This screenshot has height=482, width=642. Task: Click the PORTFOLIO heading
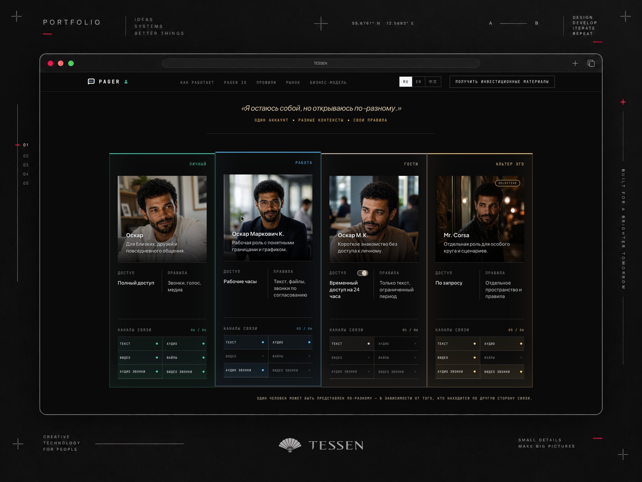[72, 22]
